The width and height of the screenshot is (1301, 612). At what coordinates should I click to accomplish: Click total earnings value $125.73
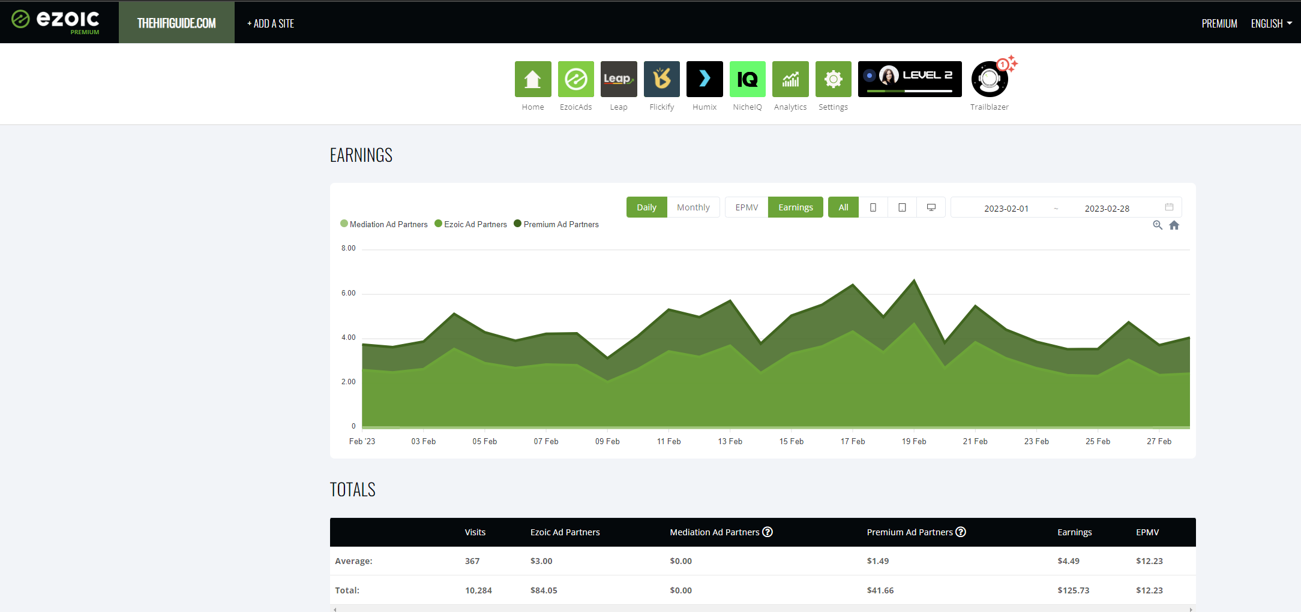(1074, 590)
